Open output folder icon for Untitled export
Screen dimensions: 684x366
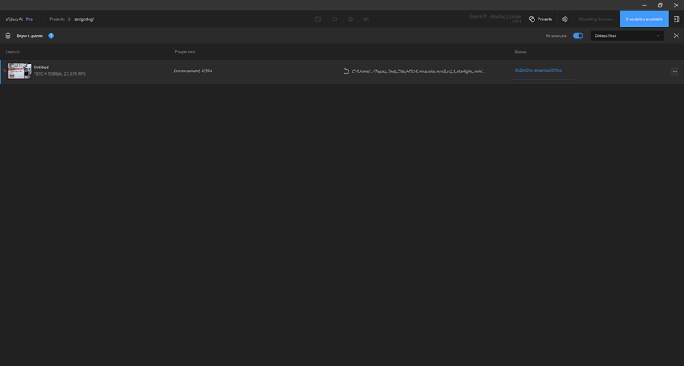click(346, 72)
